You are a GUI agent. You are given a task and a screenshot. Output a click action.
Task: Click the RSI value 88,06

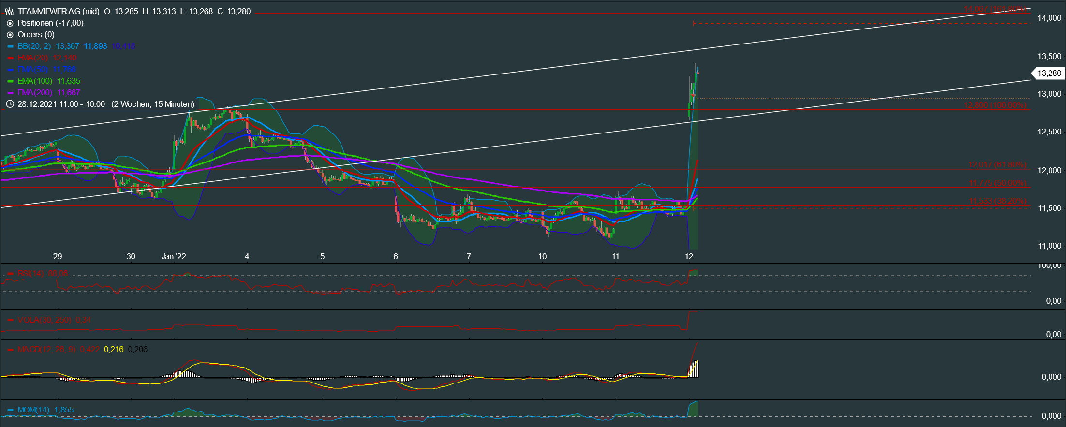tap(58, 274)
